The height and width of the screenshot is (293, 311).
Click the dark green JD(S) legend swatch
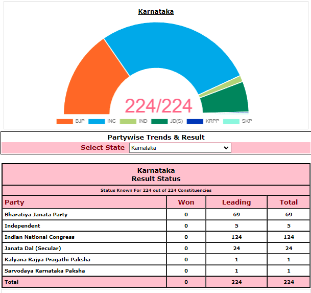(159, 121)
